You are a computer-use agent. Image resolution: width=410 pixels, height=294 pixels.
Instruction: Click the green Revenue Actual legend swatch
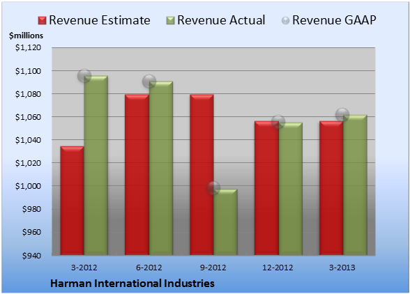pos(170,21)
